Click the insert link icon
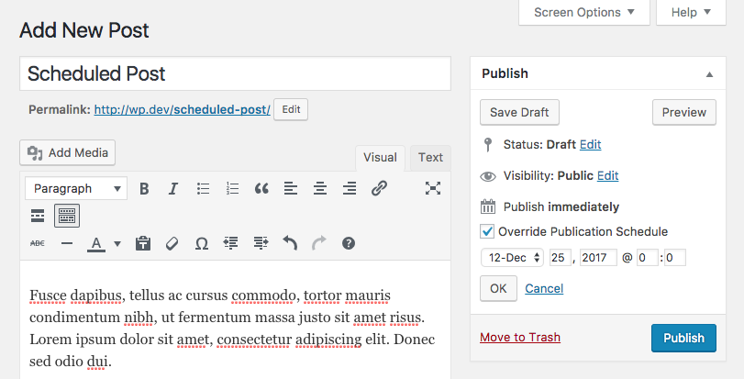744x379 pixels. click(379, 188)
